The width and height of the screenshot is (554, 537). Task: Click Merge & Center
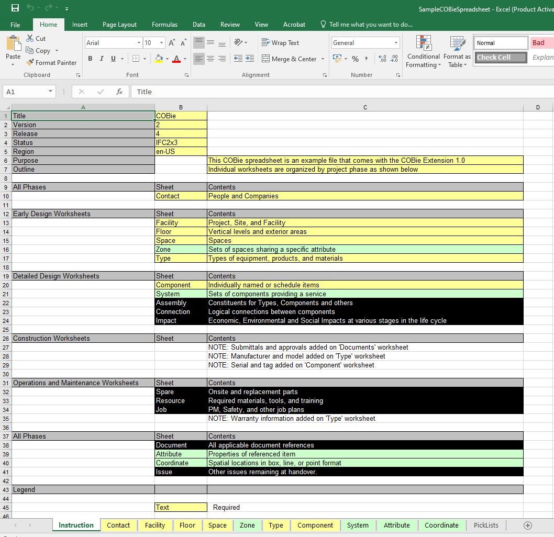tap(289, 59)
